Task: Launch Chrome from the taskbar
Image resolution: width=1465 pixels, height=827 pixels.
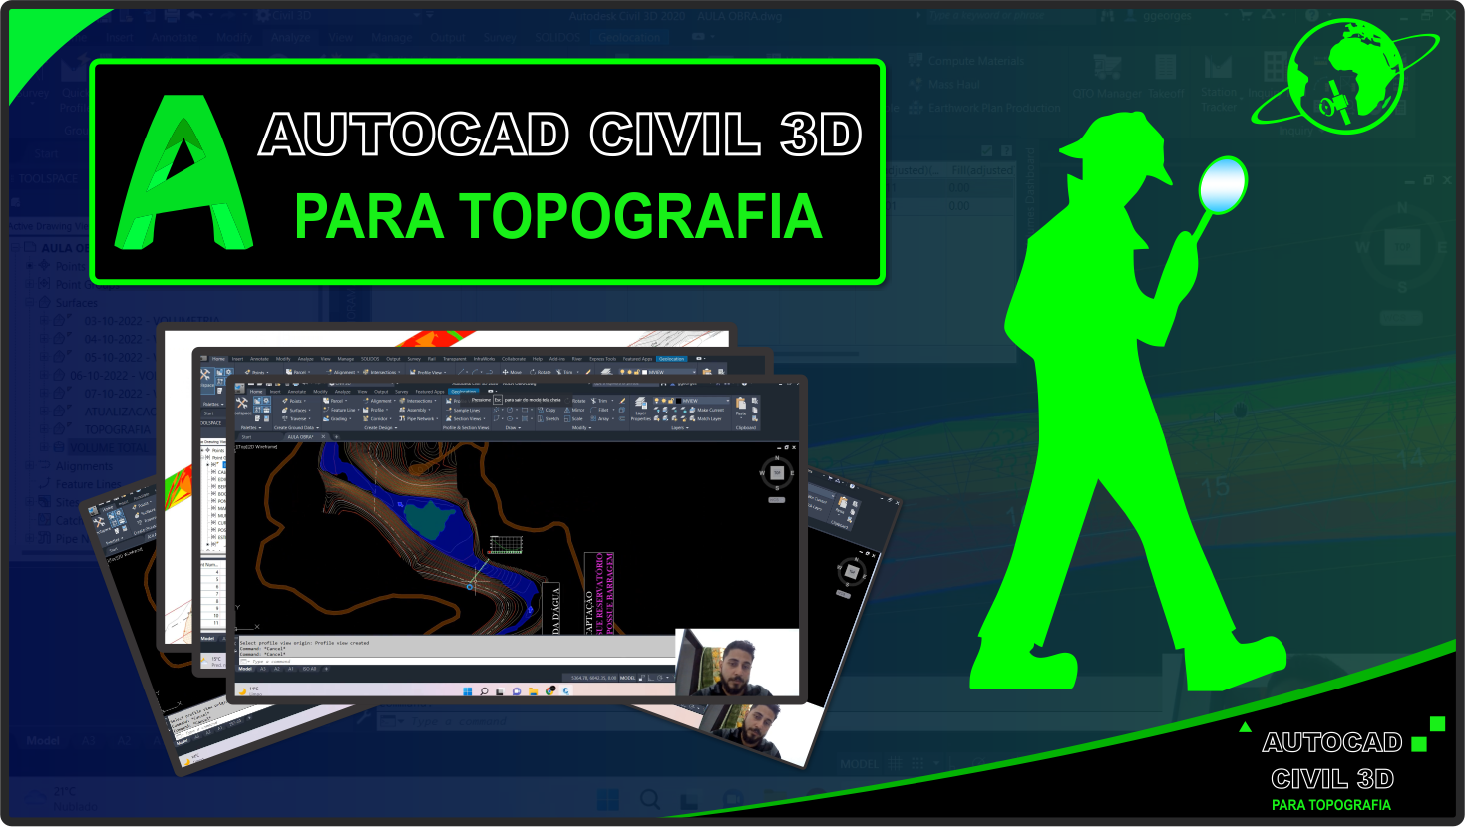Action: pyautogui.click(x=549, y=690)
